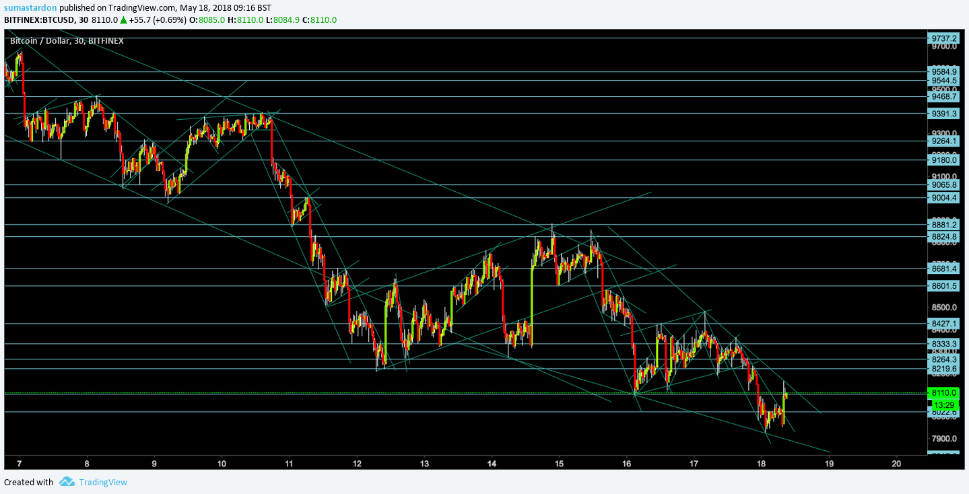Click date 15 on the time axis
Viewport: 969px width, 494px height.
tap(559, 463)
